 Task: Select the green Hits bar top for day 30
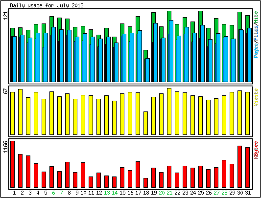click(239, 21)
